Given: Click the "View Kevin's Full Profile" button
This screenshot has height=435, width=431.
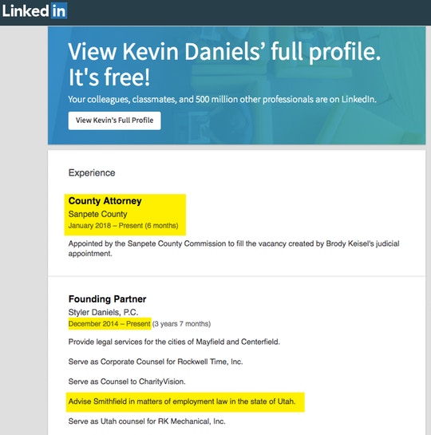Looking at the screenshot, I should click(x=115, y=121).
